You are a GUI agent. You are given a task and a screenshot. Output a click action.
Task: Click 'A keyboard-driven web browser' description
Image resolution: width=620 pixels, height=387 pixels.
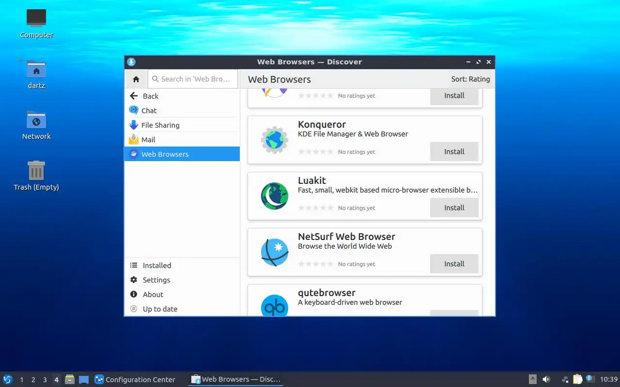click(x=350, y=302)
